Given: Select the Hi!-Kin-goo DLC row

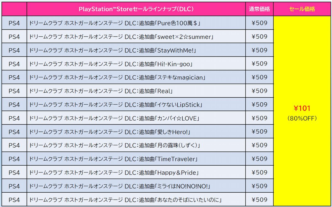Looking at the screenshot, I should click(111, 64).
